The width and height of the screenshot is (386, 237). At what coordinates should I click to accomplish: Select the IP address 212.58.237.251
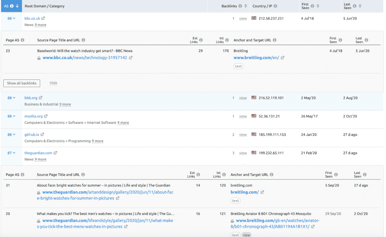click(271, 18)
